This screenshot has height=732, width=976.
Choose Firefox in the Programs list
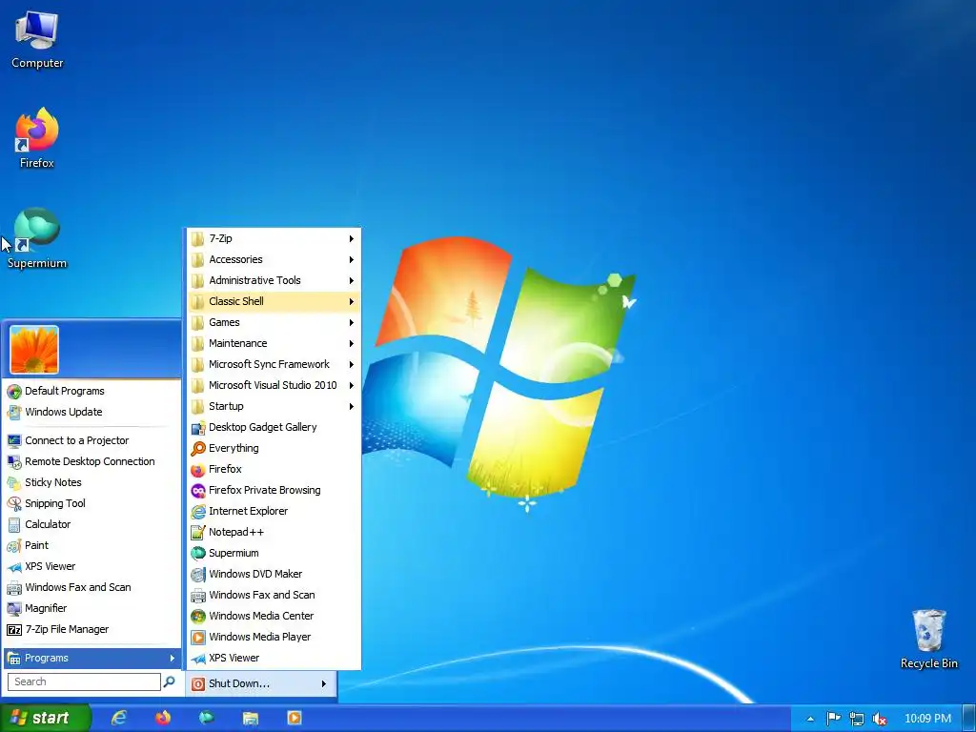coord(274,469)
